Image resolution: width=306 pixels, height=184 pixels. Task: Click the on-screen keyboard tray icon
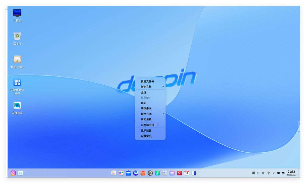(254, 173)
